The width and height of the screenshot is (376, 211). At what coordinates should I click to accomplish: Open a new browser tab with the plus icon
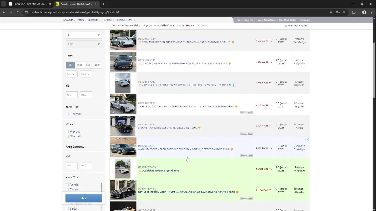tap(103, 4)
